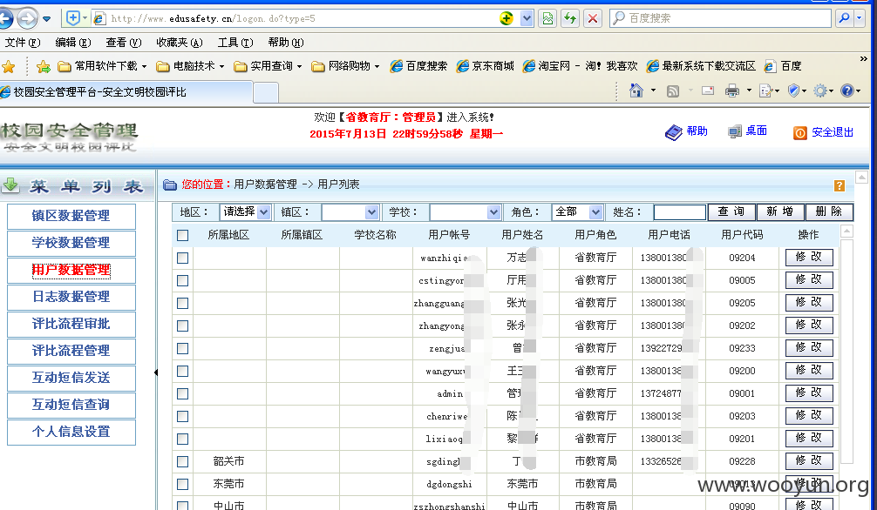
Task: Click the 姓名 search input field
Action: coord(680,212)
